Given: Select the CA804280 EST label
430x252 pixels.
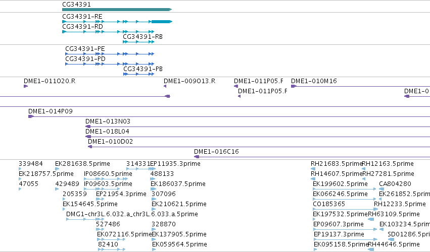Looking at the screenshot, I should pyautogui.click(x=395, y=184).
